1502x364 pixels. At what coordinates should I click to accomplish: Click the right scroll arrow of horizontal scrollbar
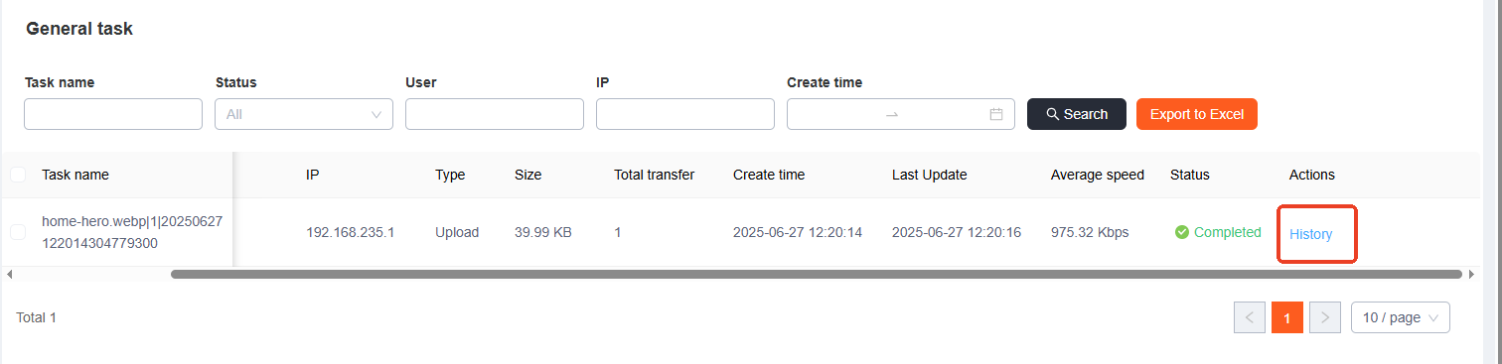point(1471,274)
